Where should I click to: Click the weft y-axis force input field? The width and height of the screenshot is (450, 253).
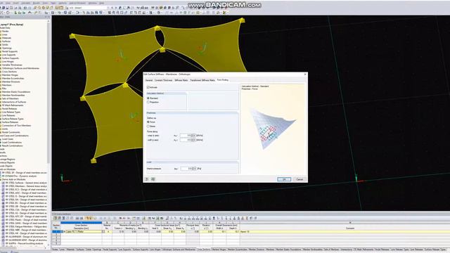[186, 140]
